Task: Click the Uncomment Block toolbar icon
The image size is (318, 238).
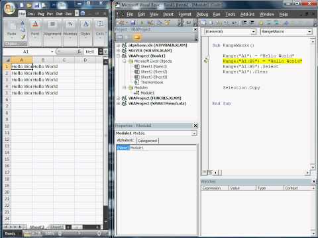Action: pos(276,22)
